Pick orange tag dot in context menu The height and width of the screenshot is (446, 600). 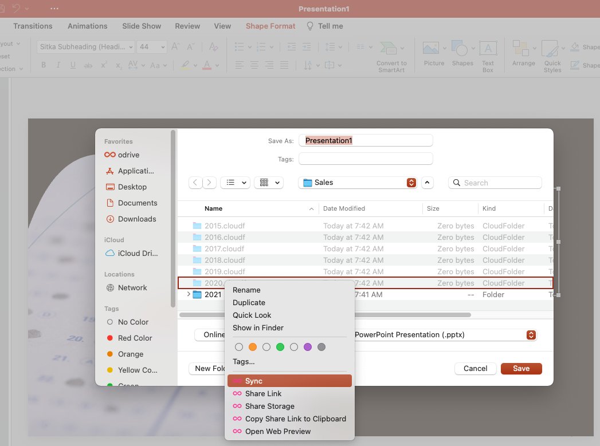253,347
